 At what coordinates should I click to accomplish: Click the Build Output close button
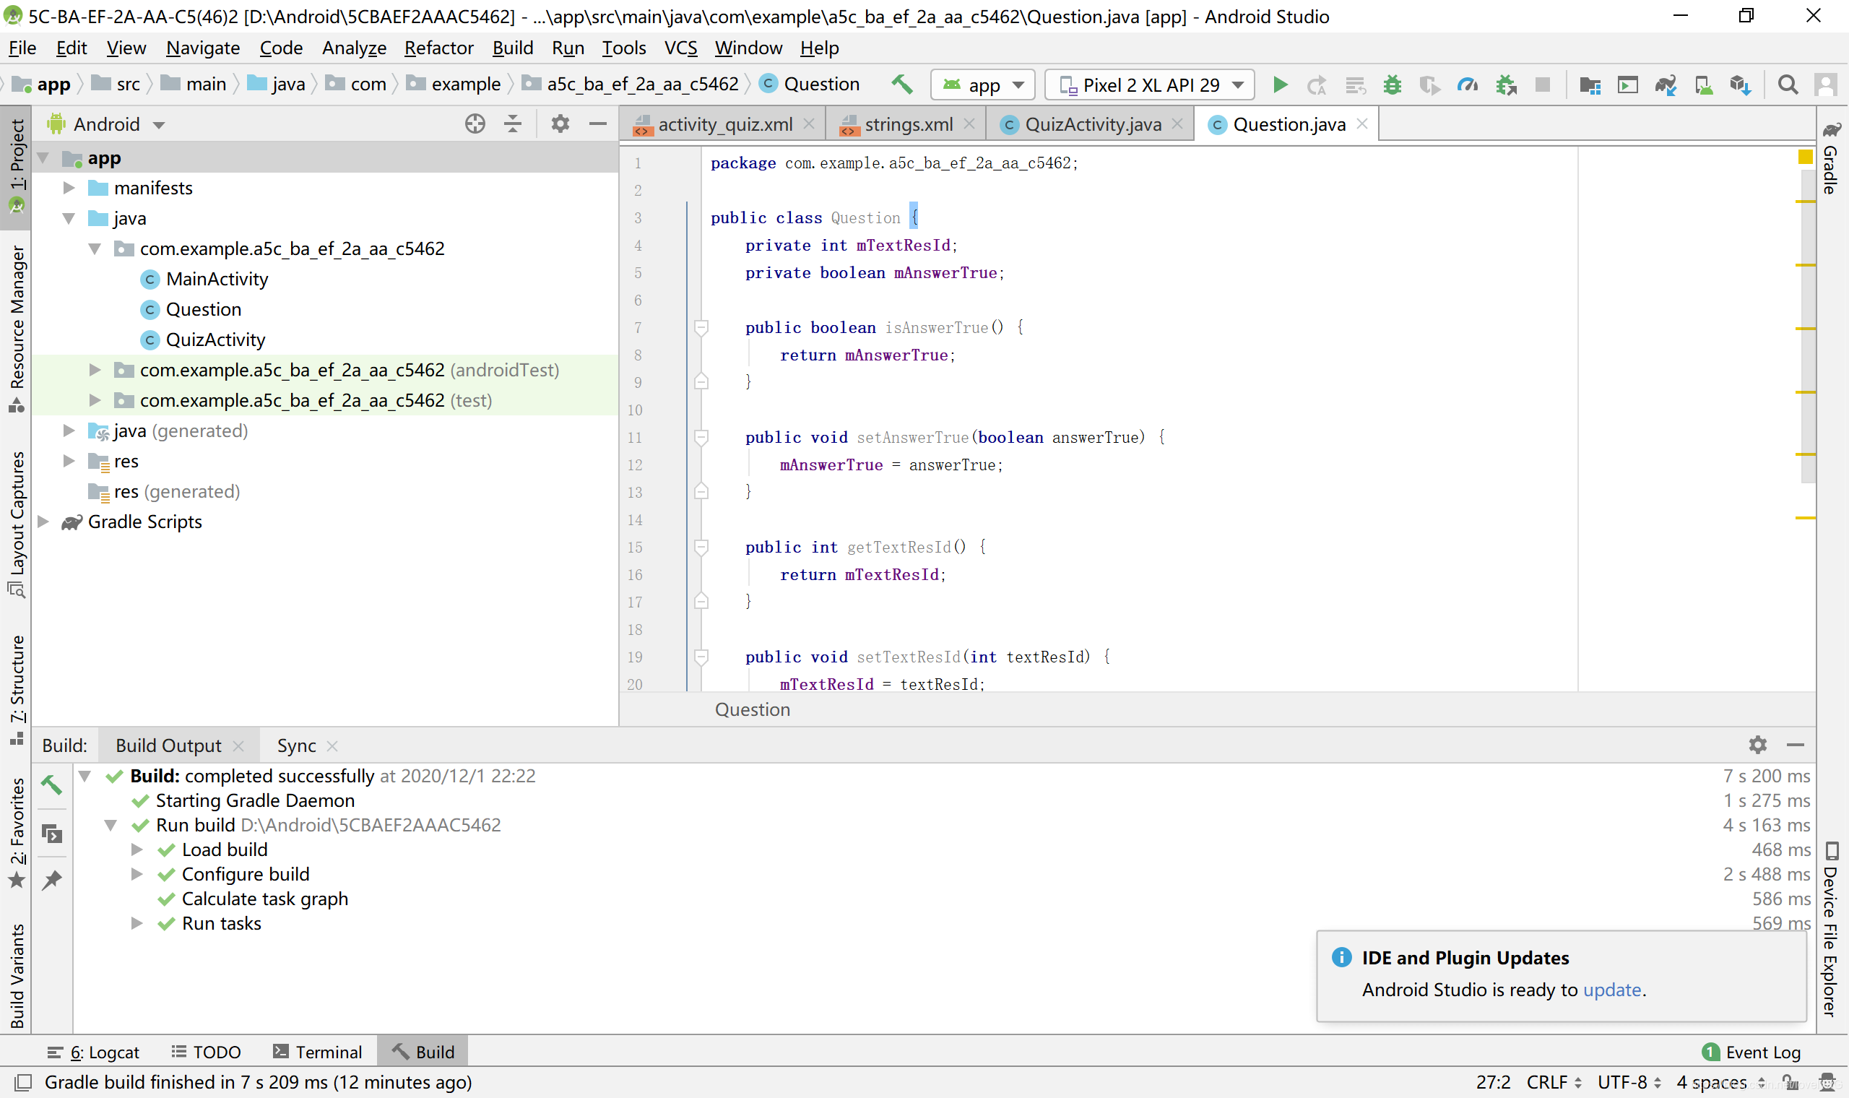(239, 745)
